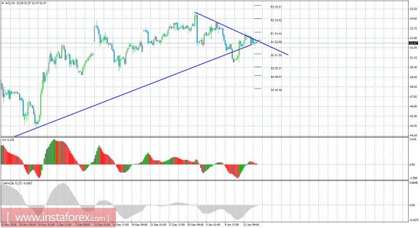The image size is (420, 228).
Task: Select the #CLH4 symbol title text
Action: click(x=9, y=3)
